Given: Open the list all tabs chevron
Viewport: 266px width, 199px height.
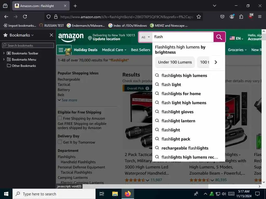Looking at the screenshot, I should coord(214,6).
